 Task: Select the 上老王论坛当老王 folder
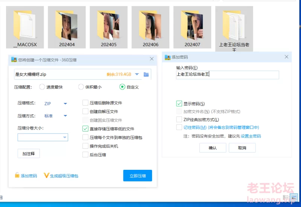tap(234, 29)
